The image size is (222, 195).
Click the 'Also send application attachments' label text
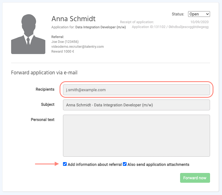tap(158, 165)
